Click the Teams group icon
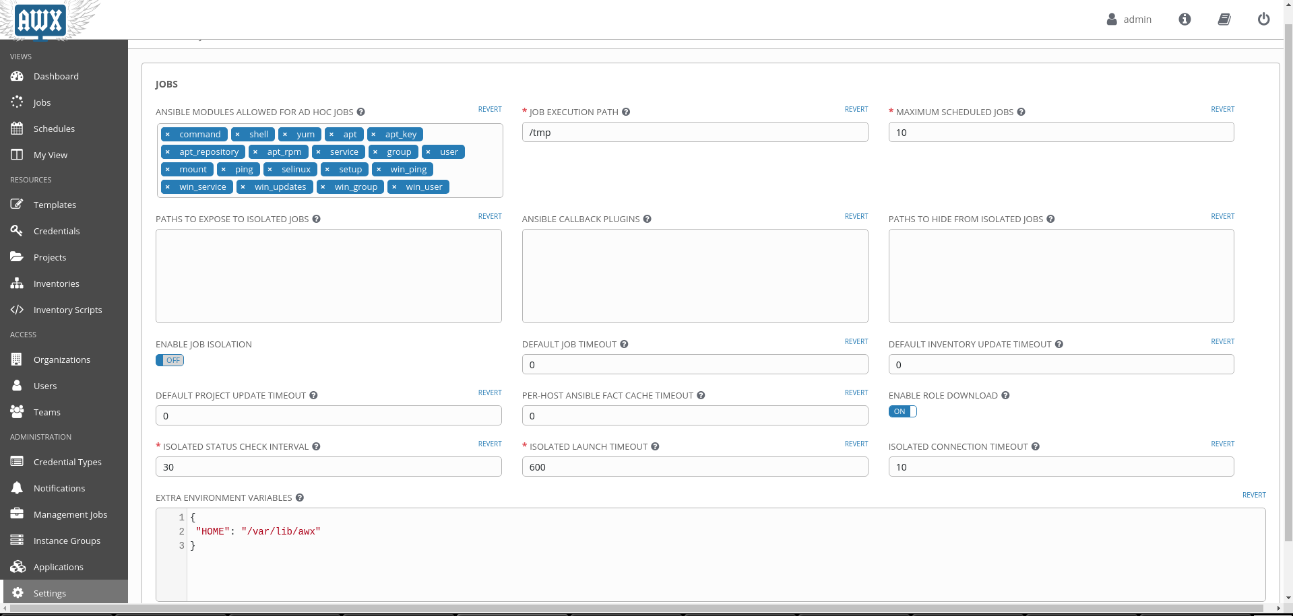 pos(17,411)
